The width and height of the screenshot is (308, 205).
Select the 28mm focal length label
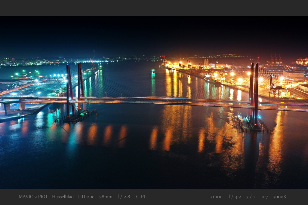click(106, 197)
